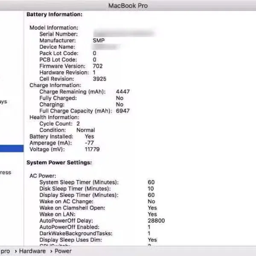Click the Wake on LAN label
256x256 pixels.
click(x=58, y=214)
